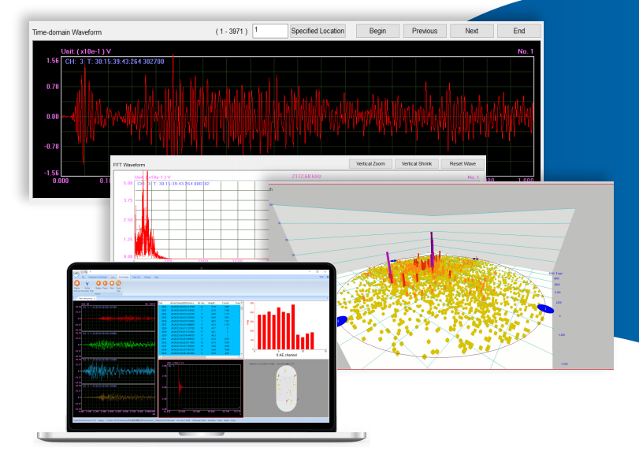The image size is (639, 455).
Task: Click the blue sensor marker on ellipse left edge
Action: 344,321
